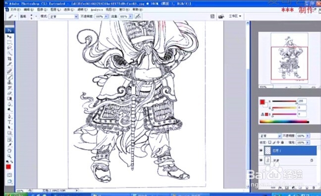
Task: Toggle airbrush mode in options bar
Action: click(x=138, y=16)
